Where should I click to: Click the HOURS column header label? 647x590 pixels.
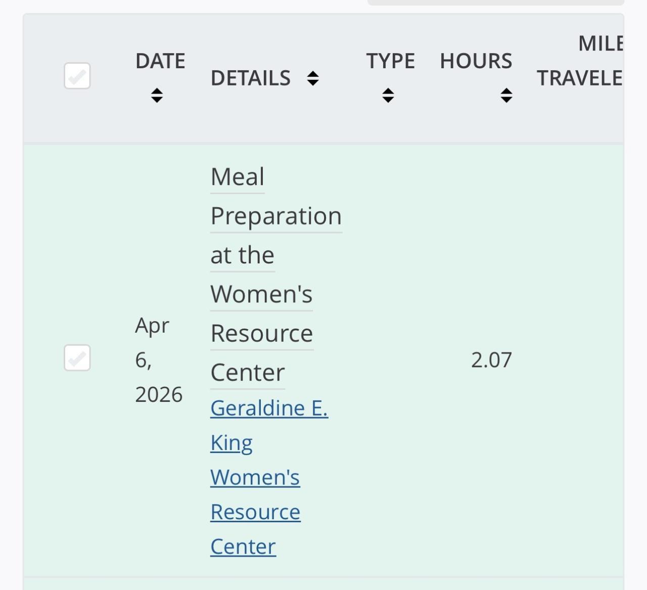[476, 61]
